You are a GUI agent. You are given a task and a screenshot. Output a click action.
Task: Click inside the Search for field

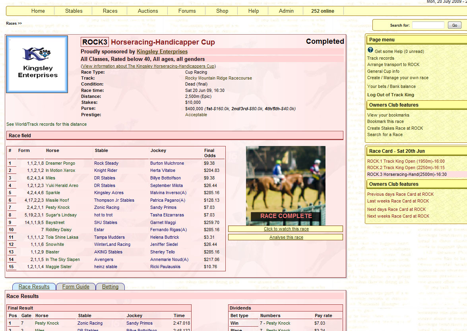tap(428, 25)
